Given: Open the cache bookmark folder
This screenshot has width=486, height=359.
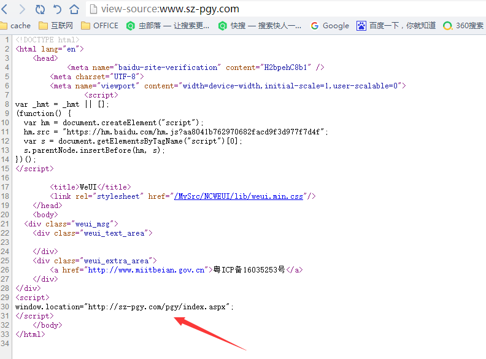Looking at the screenshot, I should coord(15,25).
